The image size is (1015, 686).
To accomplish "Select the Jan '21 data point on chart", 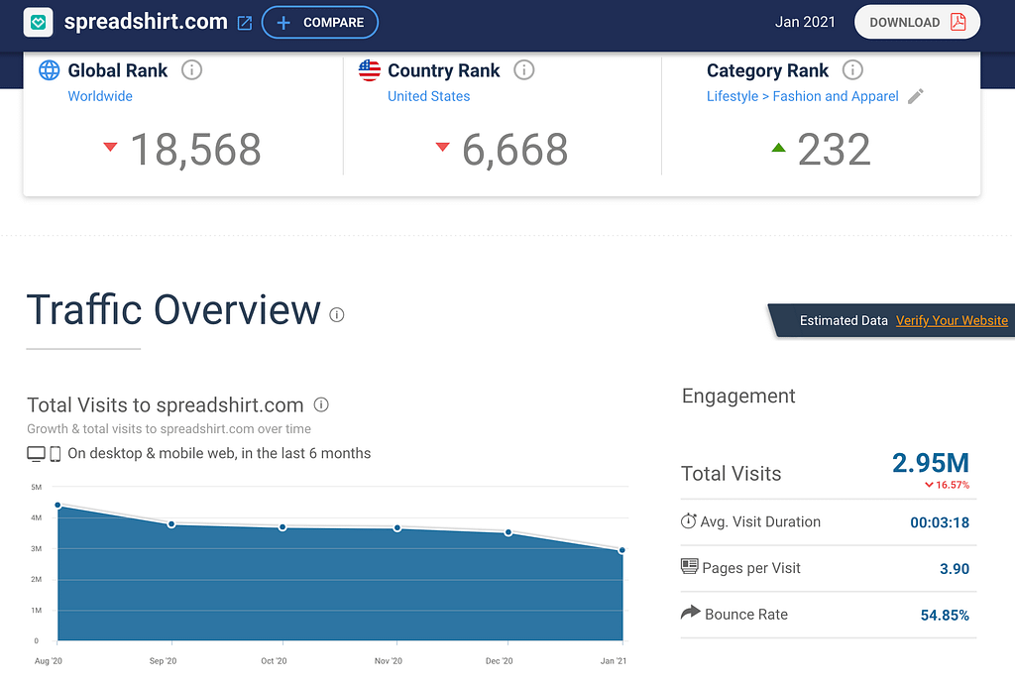I will tap(622, 550).
